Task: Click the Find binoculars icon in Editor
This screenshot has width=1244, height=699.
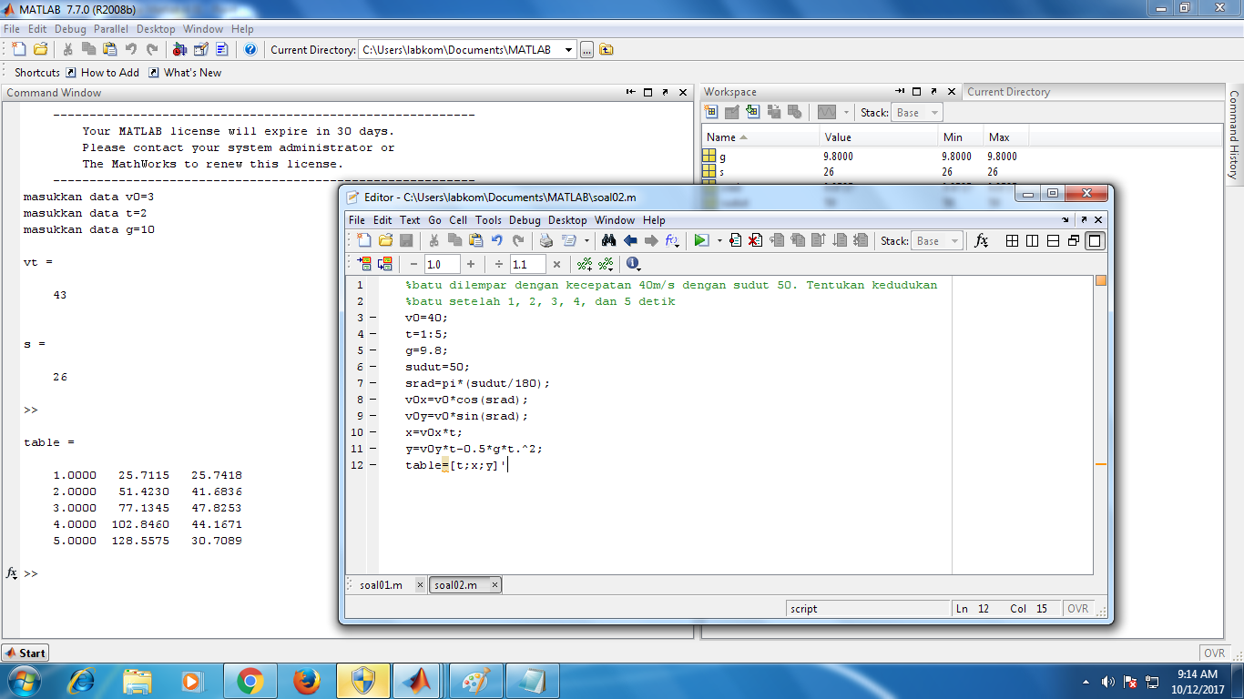Action: [x=609, y=241]
